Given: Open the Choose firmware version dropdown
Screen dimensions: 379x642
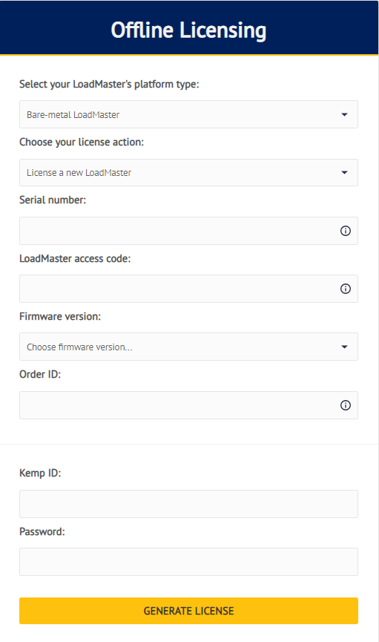Looking at the screenshot, I should click(188, 347).
